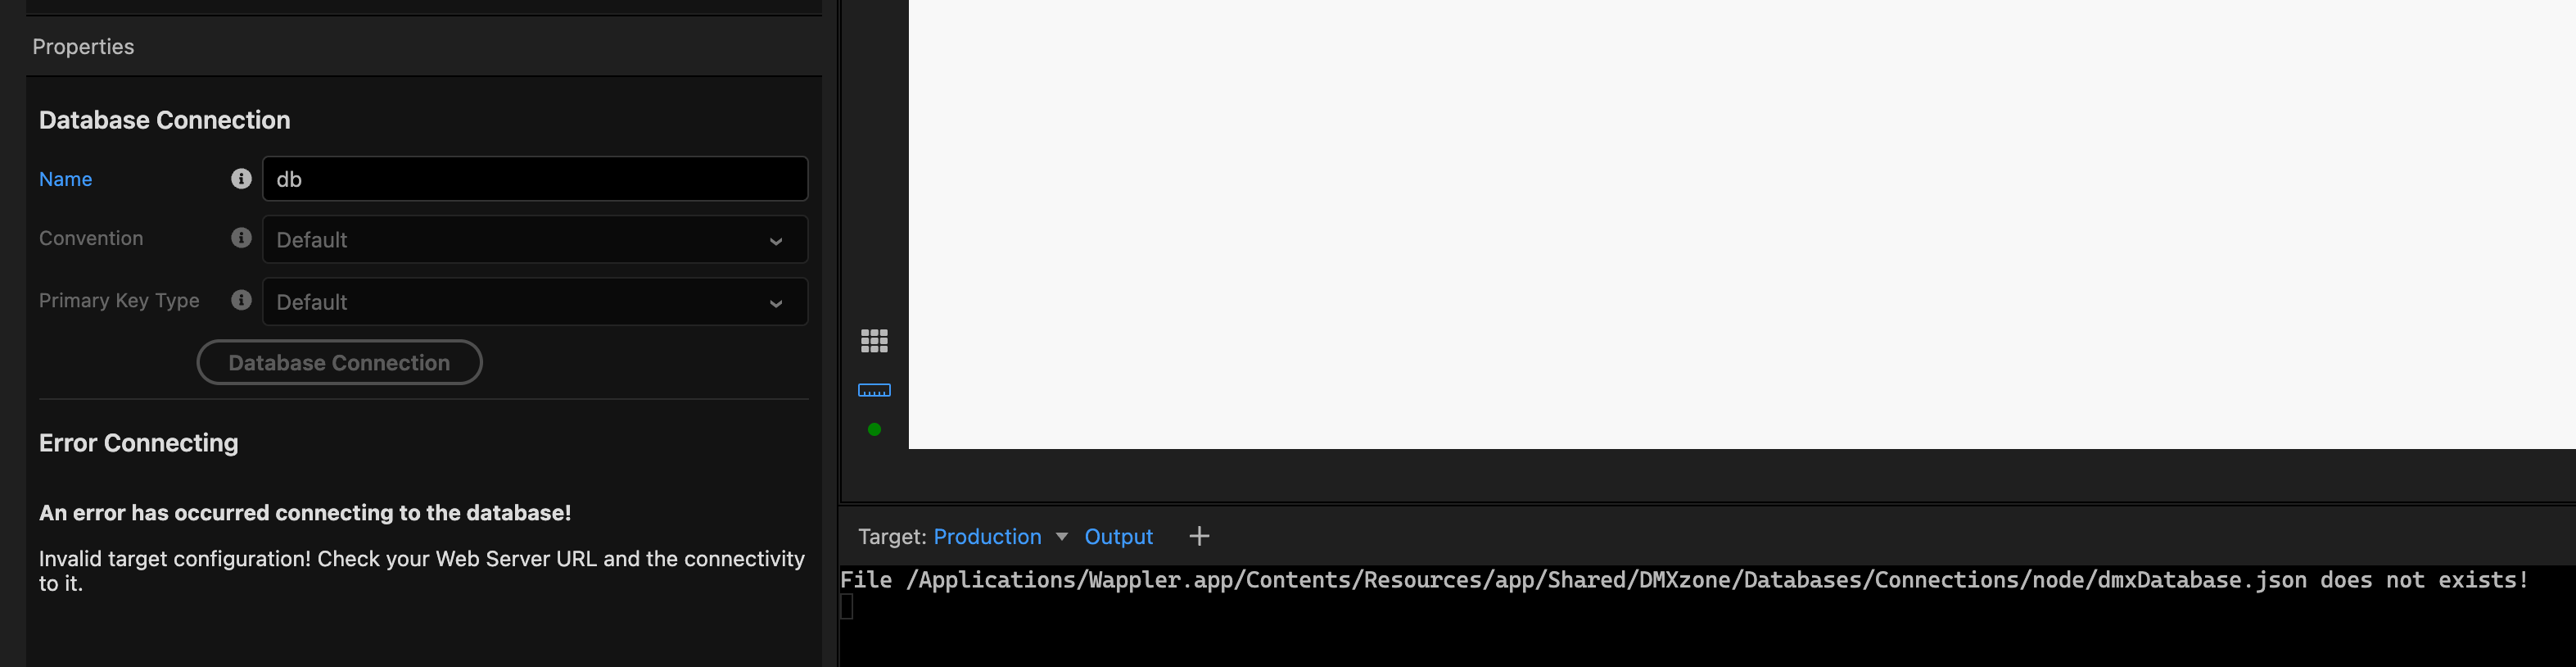Open the Convention dropdown
The width and height of the screenshot is (2576, 667).
coord(534,240)
